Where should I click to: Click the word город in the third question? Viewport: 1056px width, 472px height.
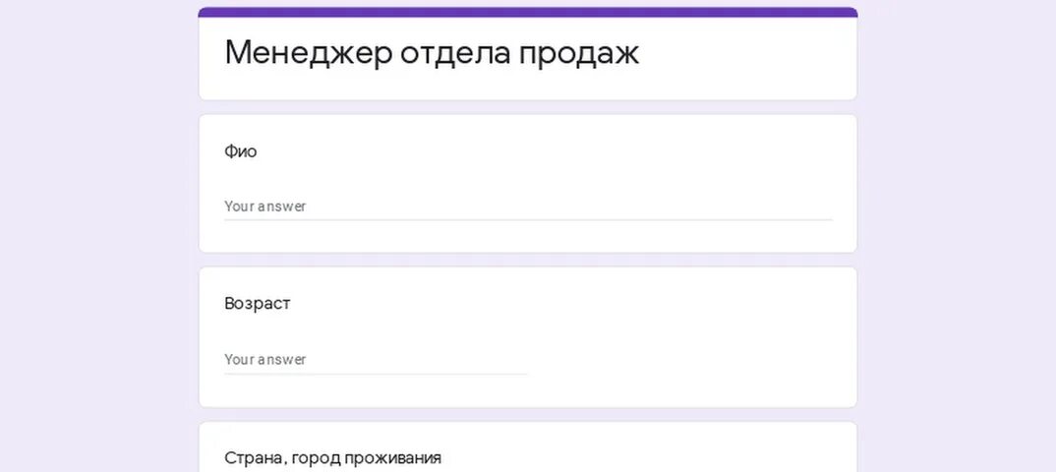coord(318,459)
